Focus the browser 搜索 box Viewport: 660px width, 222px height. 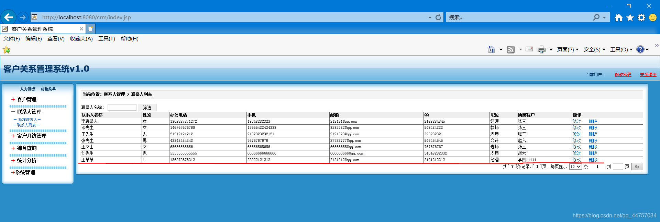pos(519,17)
